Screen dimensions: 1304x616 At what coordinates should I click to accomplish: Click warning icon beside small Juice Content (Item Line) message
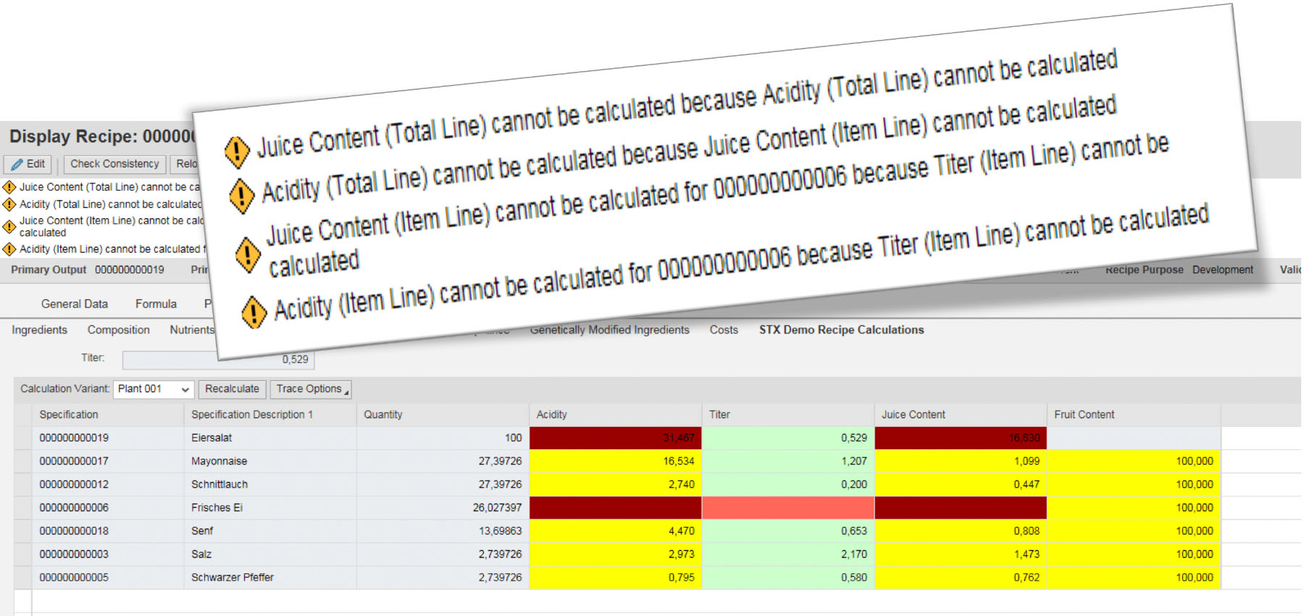click(9, 226)
